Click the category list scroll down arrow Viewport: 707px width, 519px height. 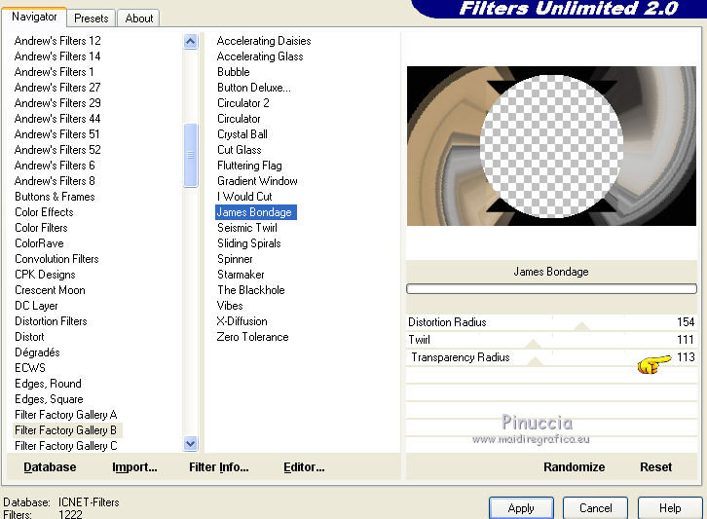point(190,444)
